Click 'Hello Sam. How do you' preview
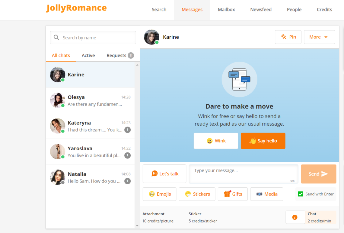The width and height of the screenshot is (344, 233). pos(94,181)
